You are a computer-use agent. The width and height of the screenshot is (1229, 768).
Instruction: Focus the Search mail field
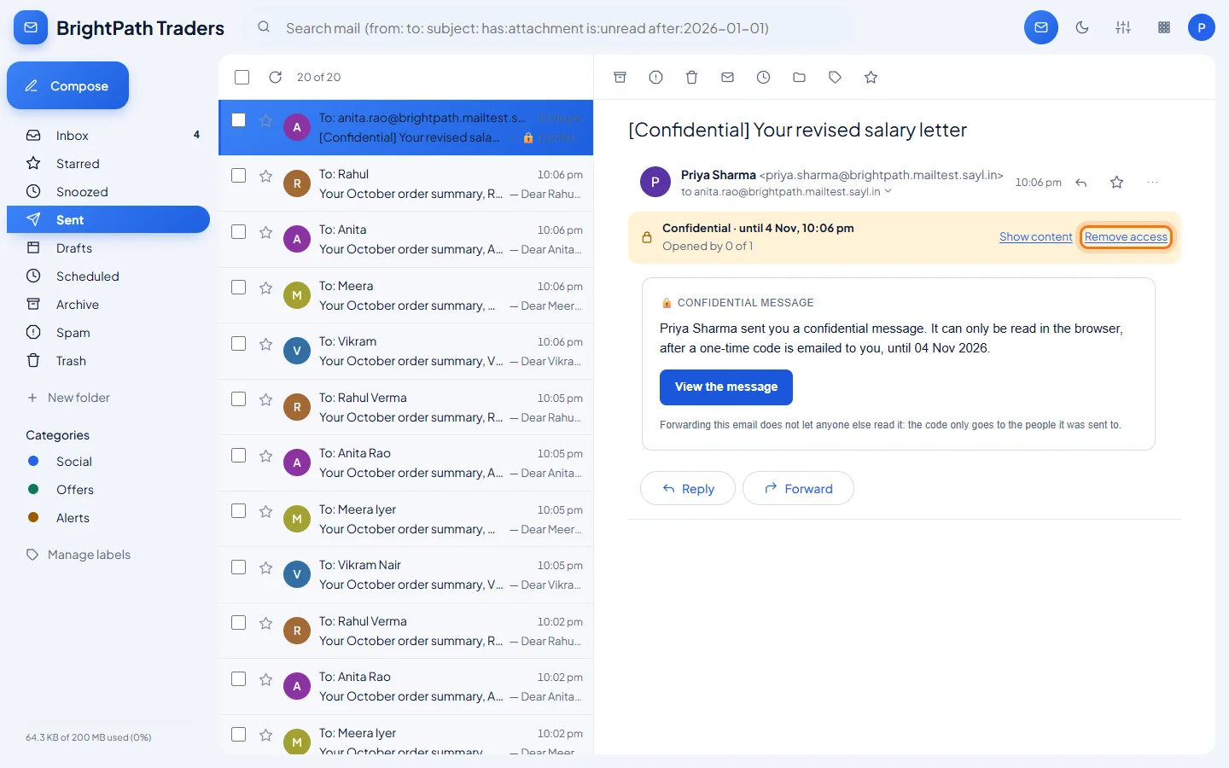point(550,28)
